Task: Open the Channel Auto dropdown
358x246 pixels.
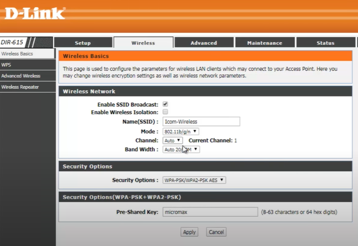Action: point(172,140)
